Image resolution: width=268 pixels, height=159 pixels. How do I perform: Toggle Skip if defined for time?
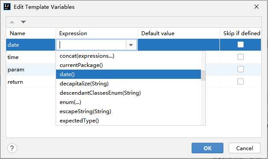pos(241,57)
